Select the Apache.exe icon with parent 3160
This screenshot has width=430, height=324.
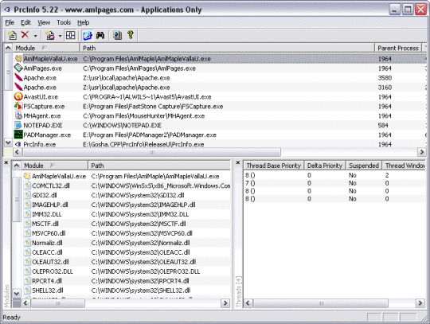[x=18, y=87]
